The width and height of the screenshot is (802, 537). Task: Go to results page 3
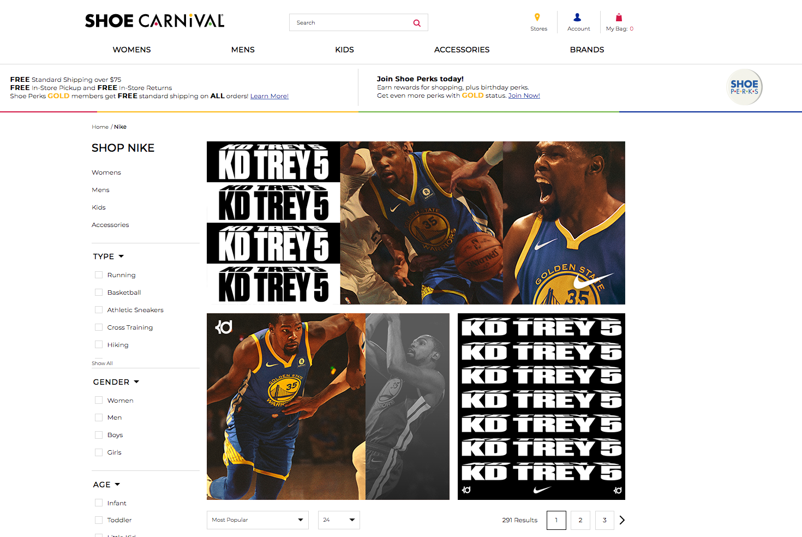click(x=605, y=520)
